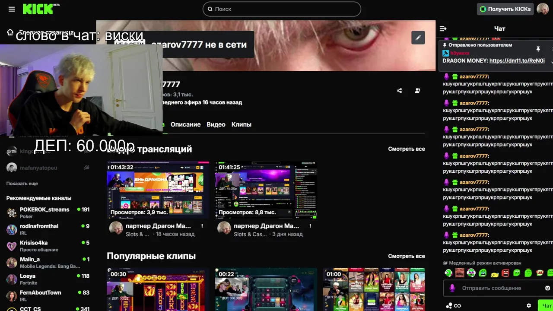Click the green Чат button
553x311 pixels.
coord(545,305)
